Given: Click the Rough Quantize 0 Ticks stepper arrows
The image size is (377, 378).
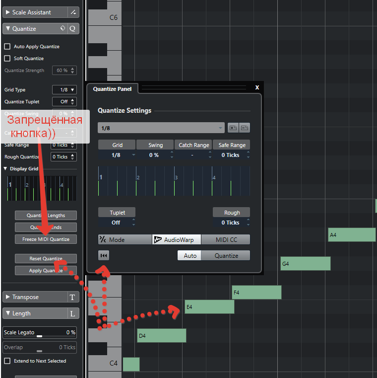Looking at the screenshot, I should click(72, 156).
